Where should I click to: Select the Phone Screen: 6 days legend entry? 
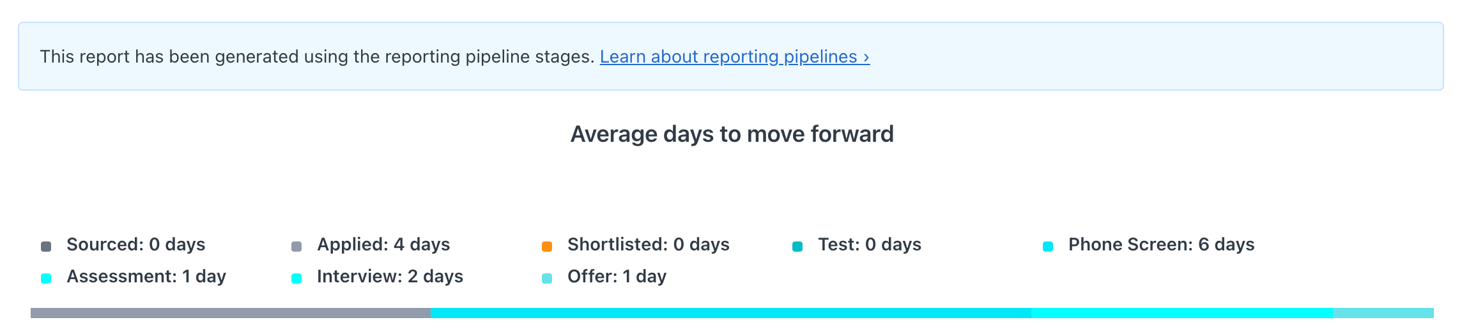pyautogui.click(x=1162, y=245)
